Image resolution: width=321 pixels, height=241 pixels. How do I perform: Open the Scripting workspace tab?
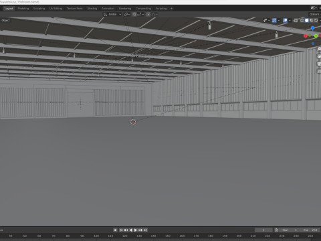(161, 9)
